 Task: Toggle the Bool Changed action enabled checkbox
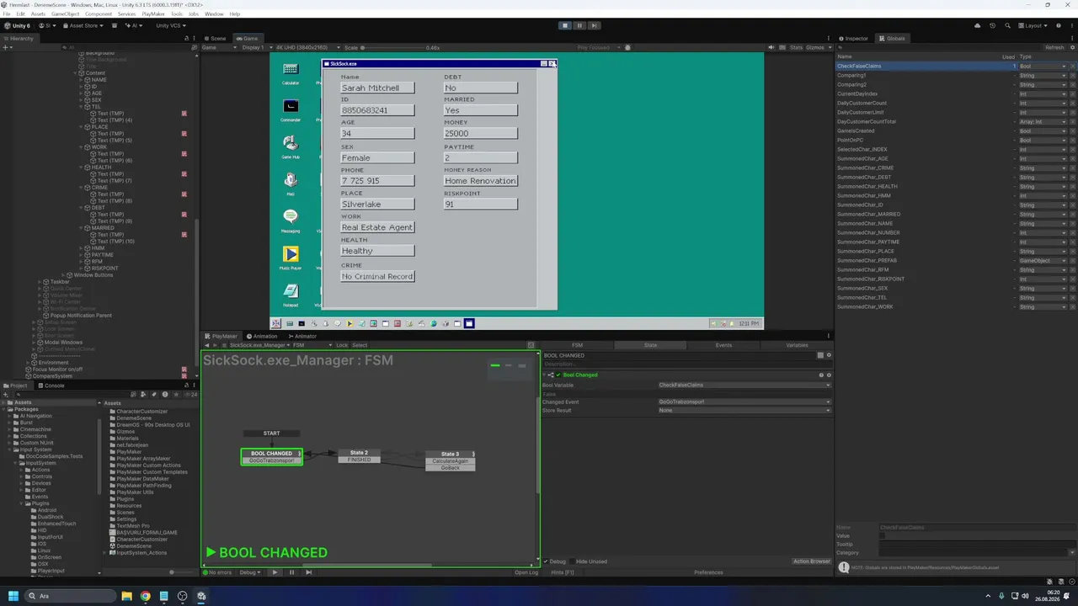[558, 375]
